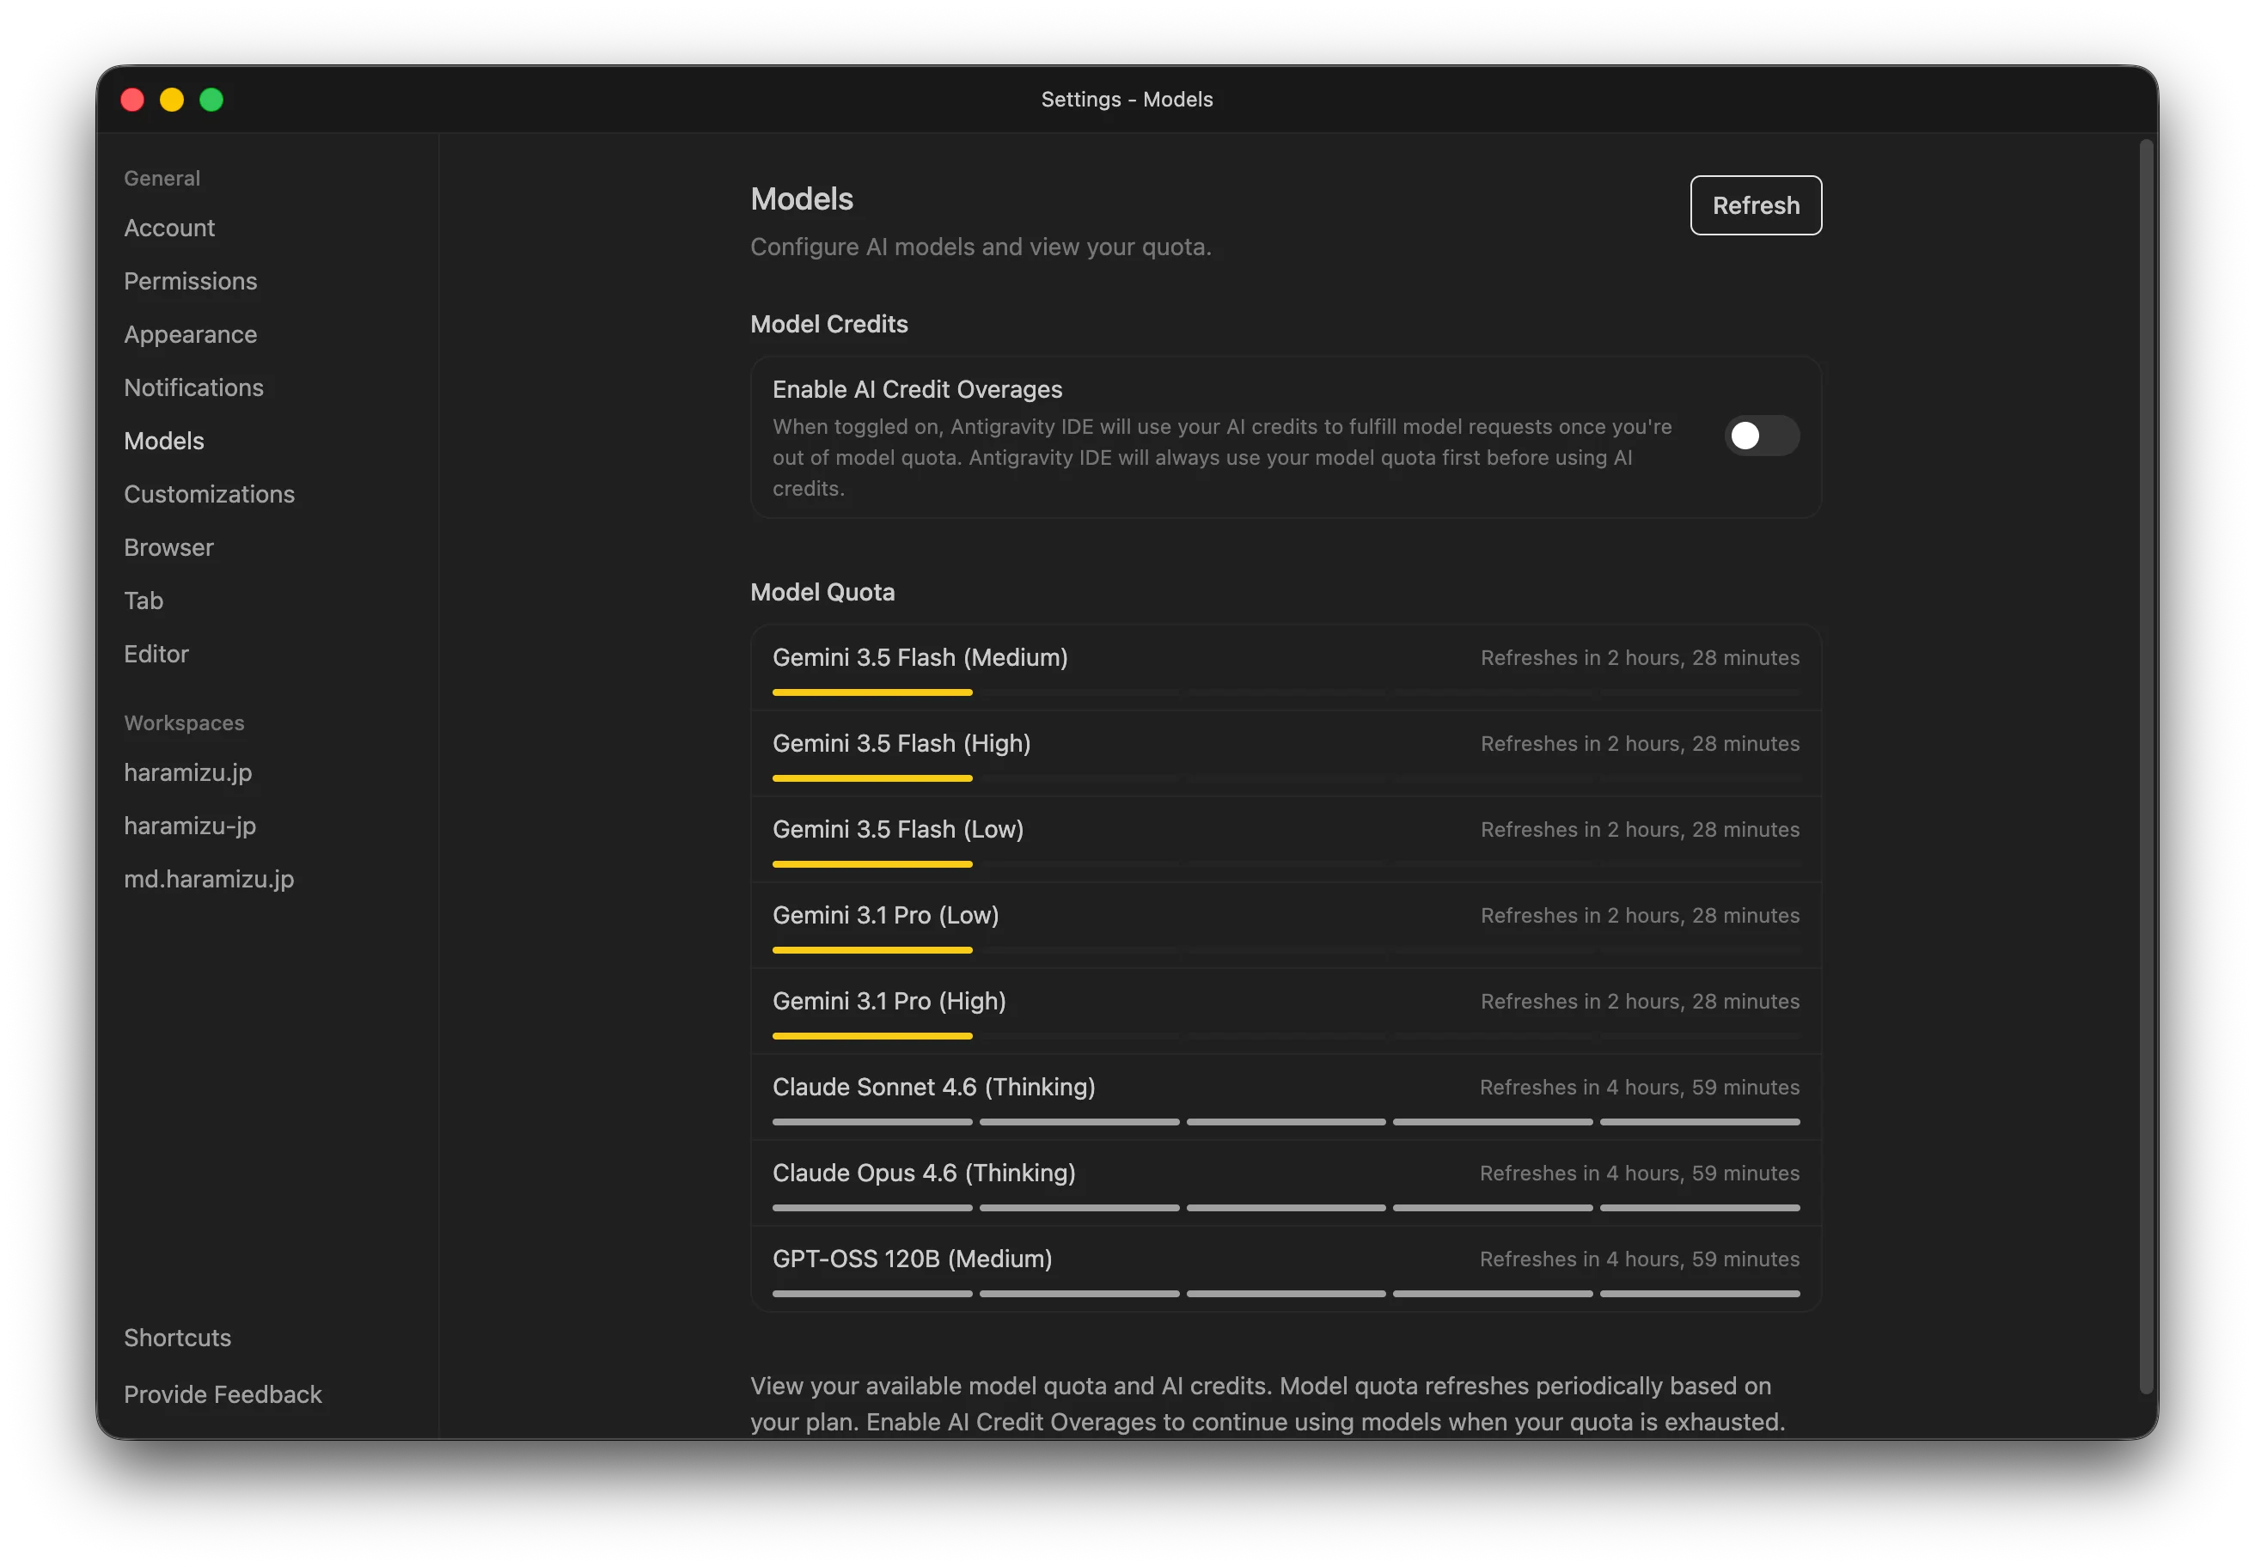
Task: Click the Refresh button
Action: [1755, 205]
